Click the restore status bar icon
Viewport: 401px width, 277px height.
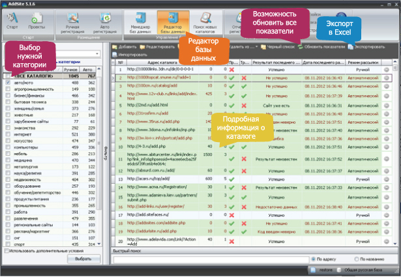click(x=313, y=270)
